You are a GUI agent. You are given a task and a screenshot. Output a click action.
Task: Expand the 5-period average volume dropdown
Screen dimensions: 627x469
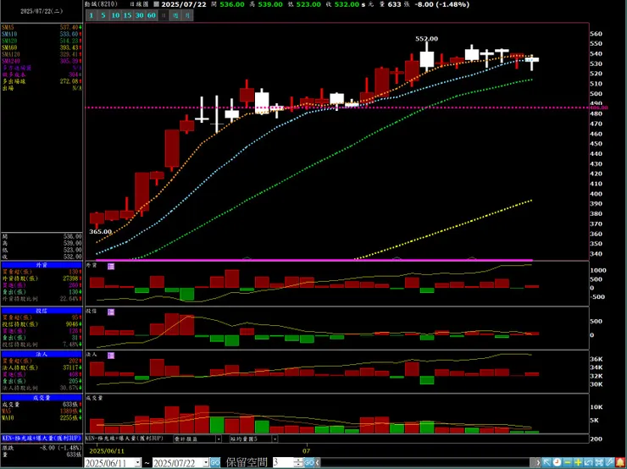275,439
